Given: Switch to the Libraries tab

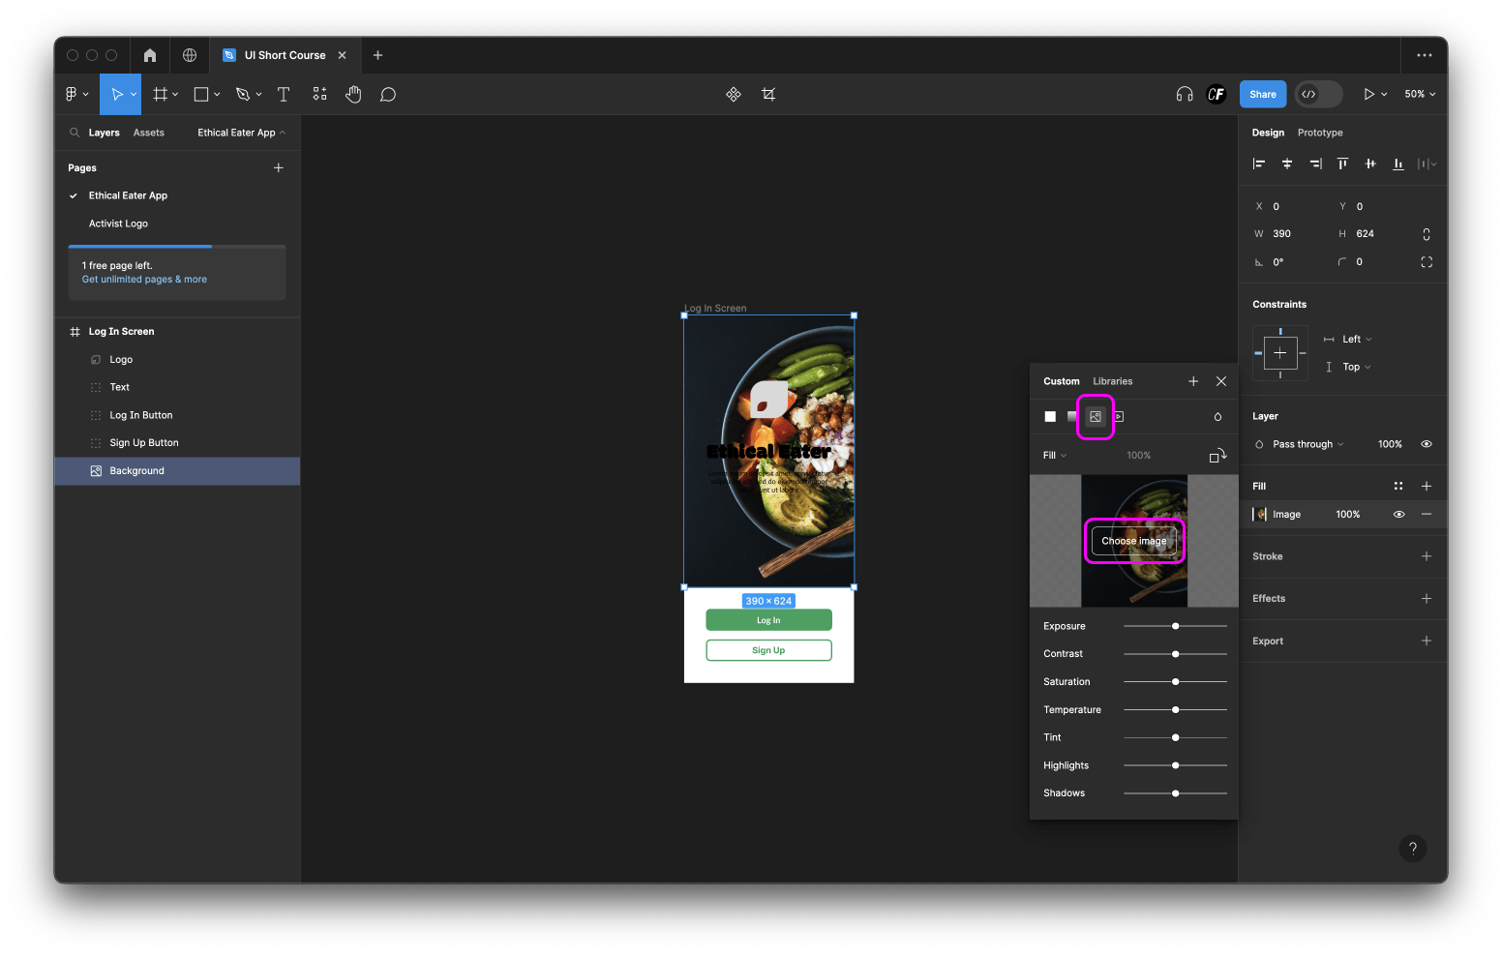Looking at the screenshot, I should tap(1112, 381).
